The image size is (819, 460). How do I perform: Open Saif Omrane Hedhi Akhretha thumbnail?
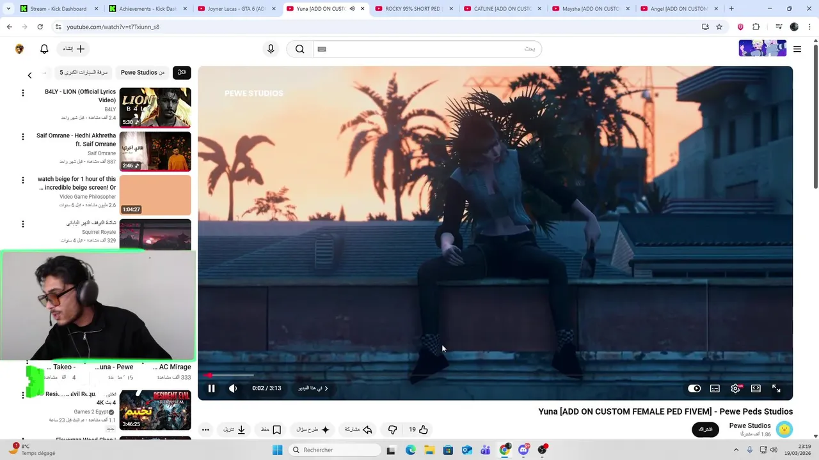pyautogui.click(x=155, y=151)
